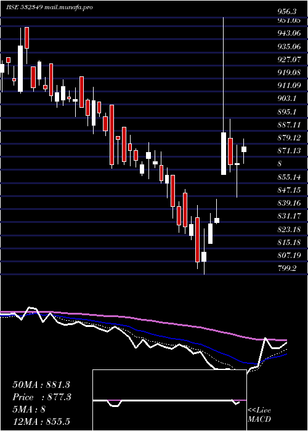The height and width of the screenshot is (431, 308).
Task: Select the 815.18 price level label
Action: pyautogui.click(x=289, y=243)
